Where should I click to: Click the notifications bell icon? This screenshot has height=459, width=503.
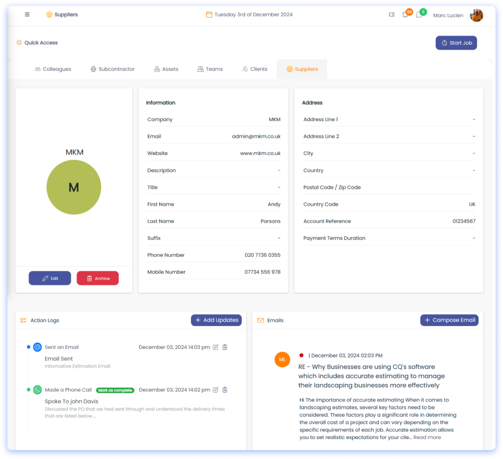click(405, 15)
